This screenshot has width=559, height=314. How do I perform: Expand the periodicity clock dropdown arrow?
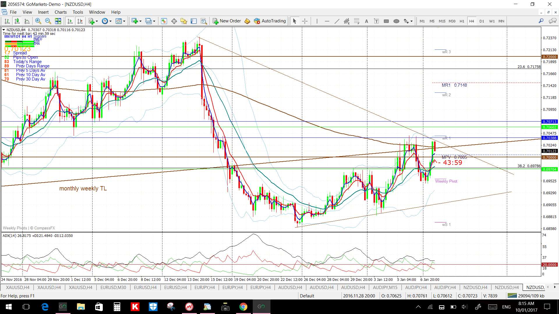click(x=111, y=21)
